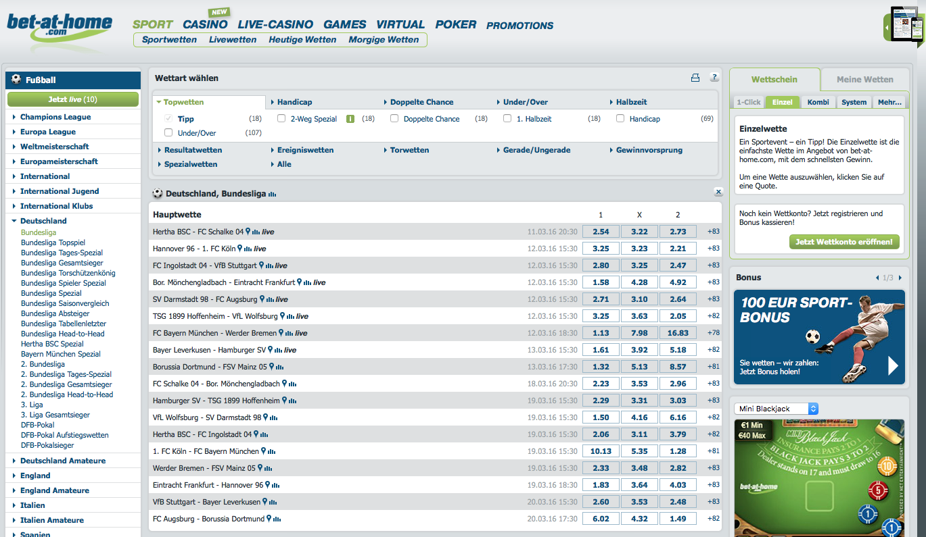Screen dimensions: 926x537
Task: Open help question mark icon
Action: [714, 78]
